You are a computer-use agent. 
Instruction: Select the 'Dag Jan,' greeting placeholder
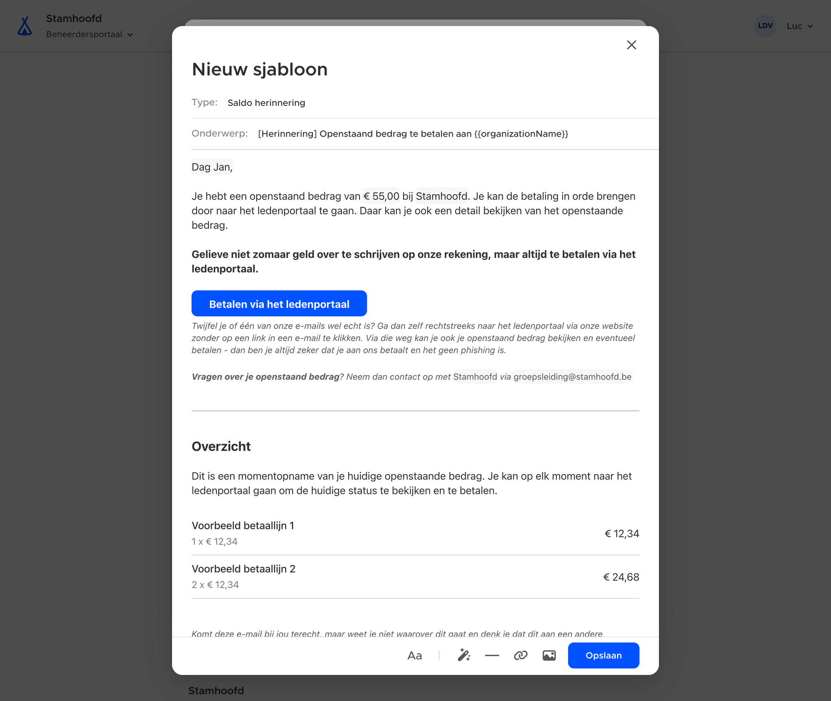point(212,167)
